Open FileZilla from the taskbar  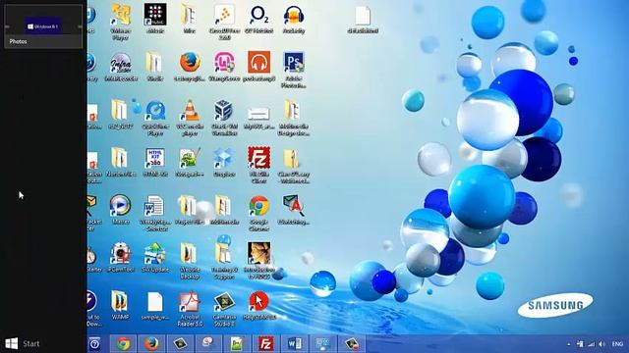point(265,344)
